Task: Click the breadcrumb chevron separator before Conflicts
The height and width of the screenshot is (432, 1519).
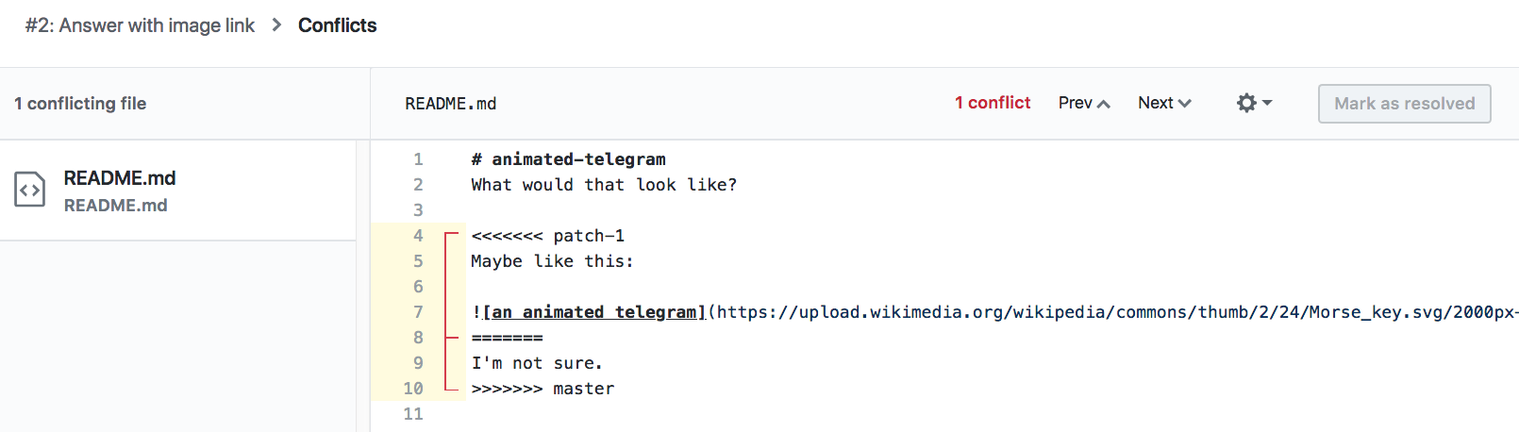Action: point(276,25)
